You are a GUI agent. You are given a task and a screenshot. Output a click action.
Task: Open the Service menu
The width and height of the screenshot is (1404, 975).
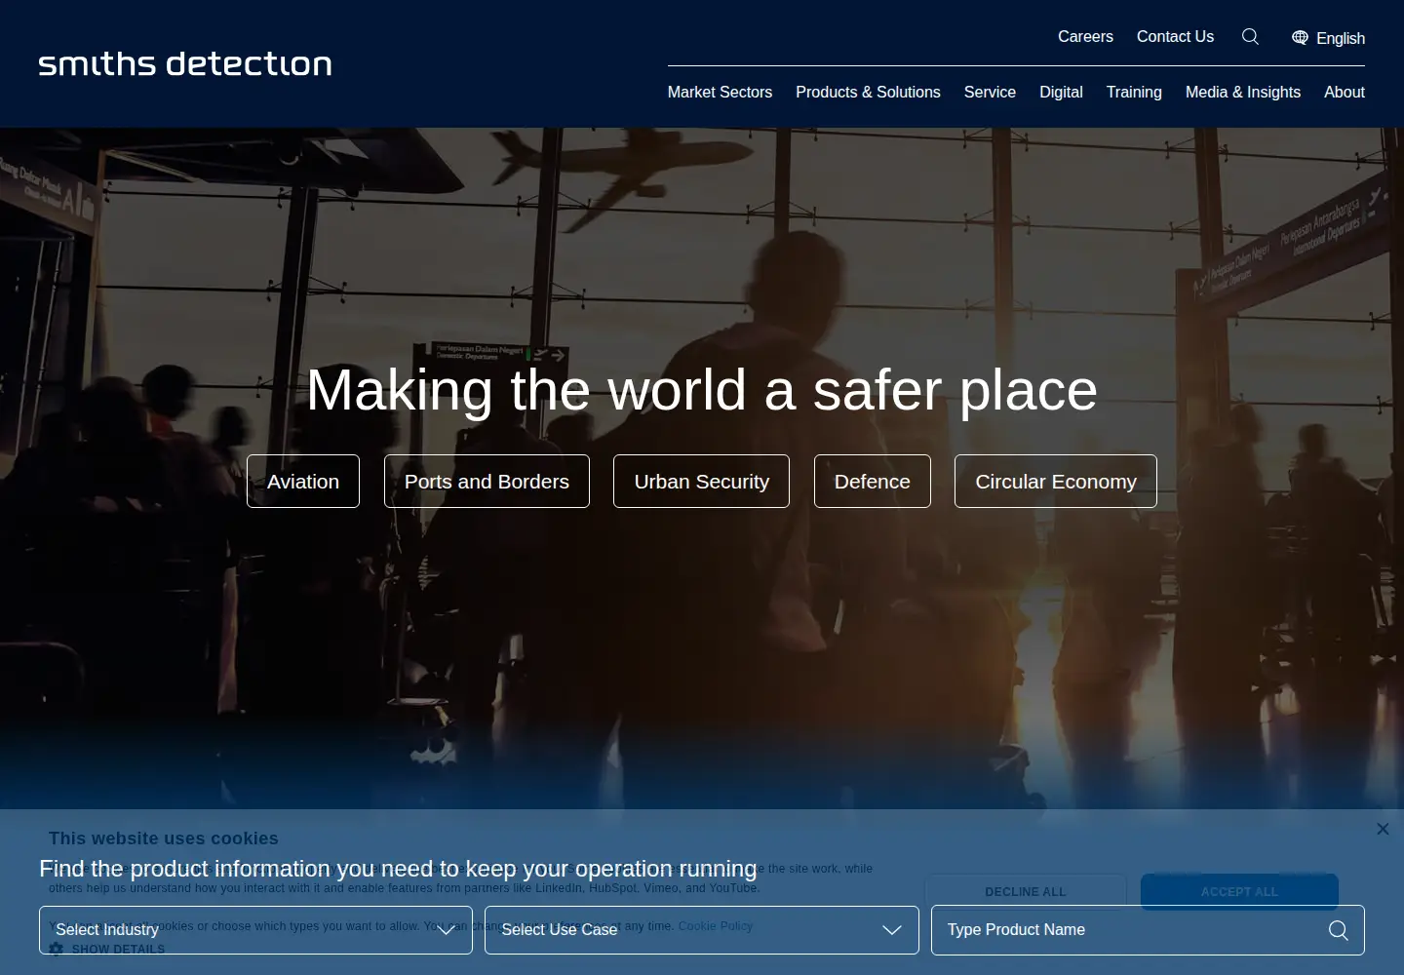click(x=990, y=92)
